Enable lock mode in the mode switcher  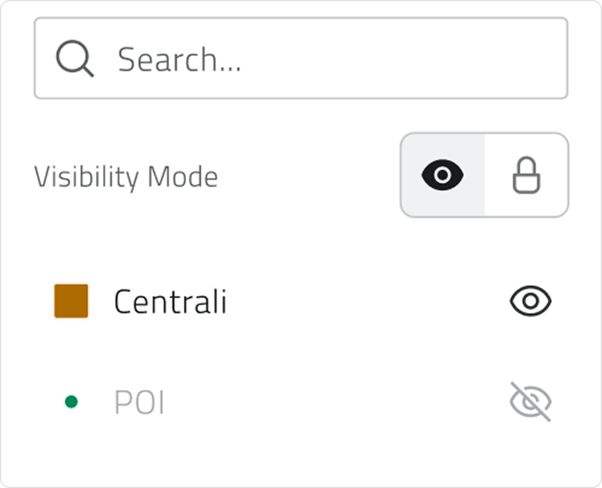[526, 175]
